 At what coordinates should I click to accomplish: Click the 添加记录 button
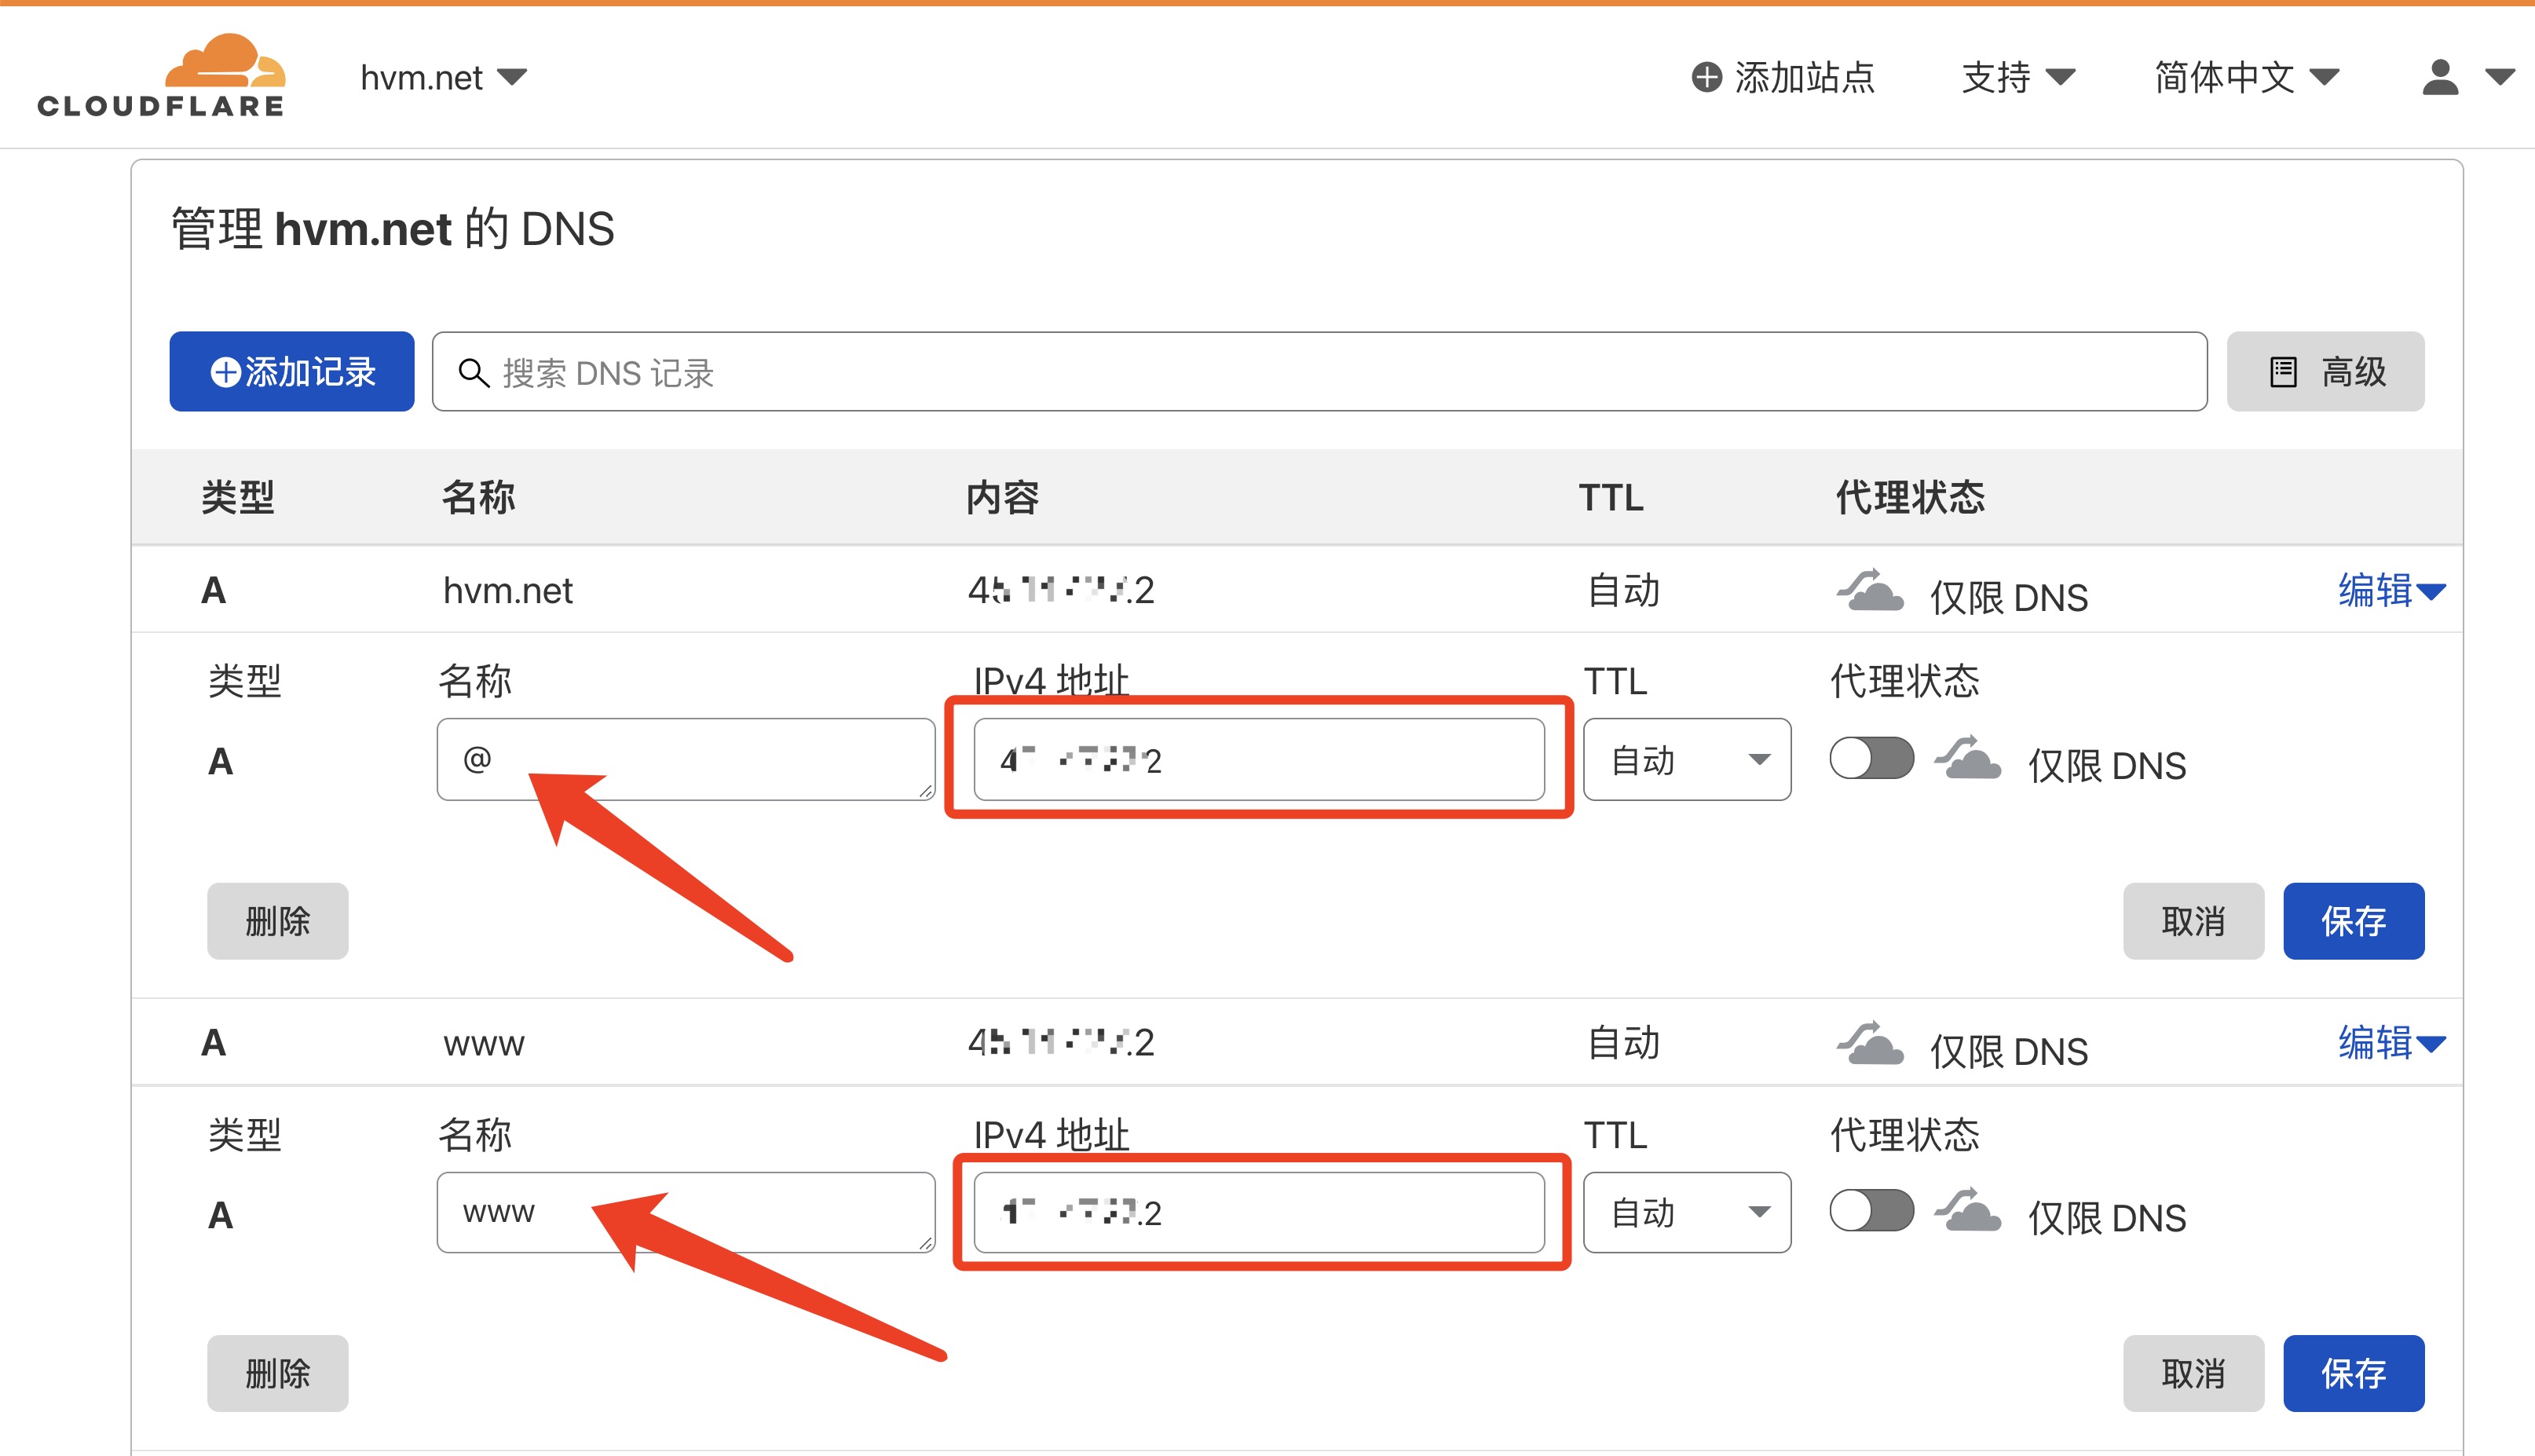292,371
